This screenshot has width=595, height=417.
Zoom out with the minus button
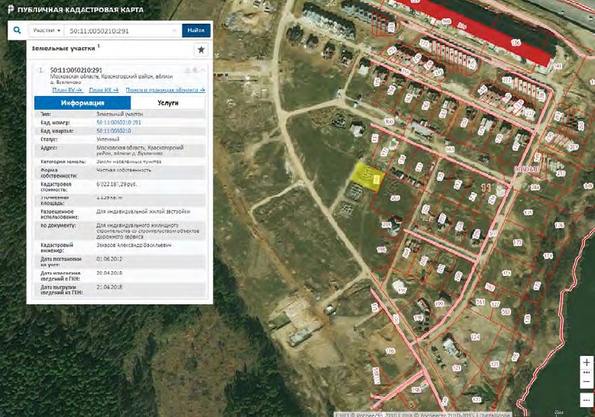pyautogui.click(x=585, y=382)
